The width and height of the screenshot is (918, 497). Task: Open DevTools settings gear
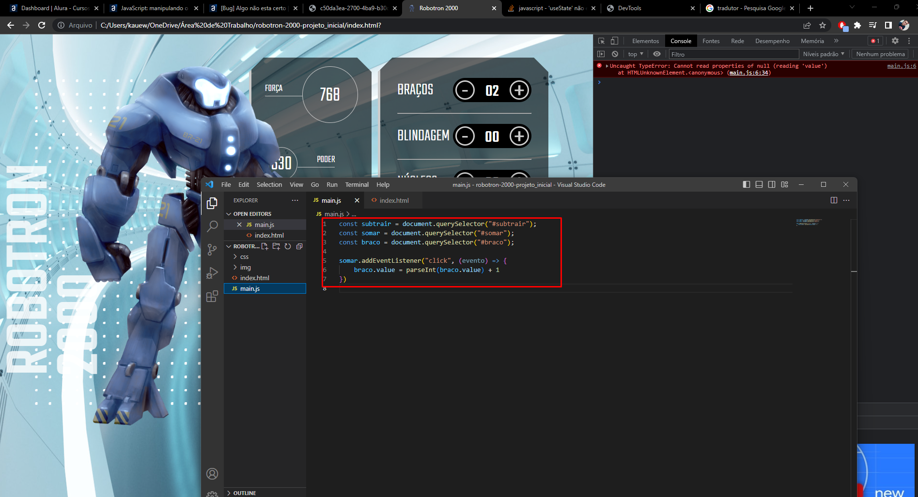click(x=895, y=41)
